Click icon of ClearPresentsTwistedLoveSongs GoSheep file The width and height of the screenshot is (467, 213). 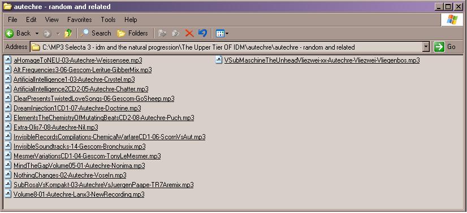[x=8, y=98]
